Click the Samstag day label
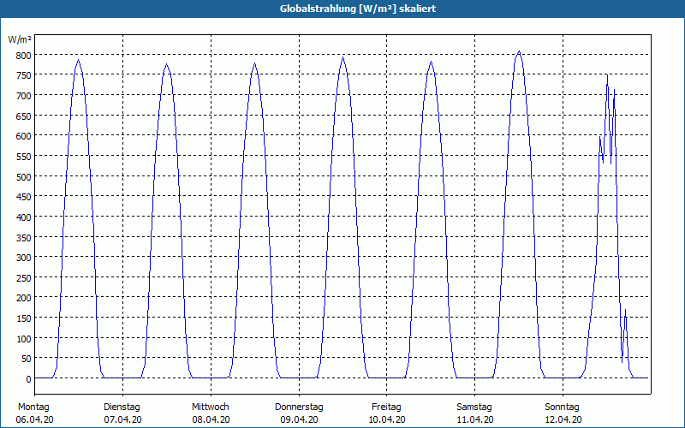685x428 pixels. coord(474,407)
